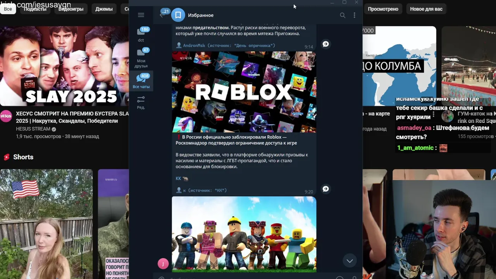Screen dimensions: 496x279
Task: Click the Roblox blocked in Russia headline text
Action: tap(236, 140)
